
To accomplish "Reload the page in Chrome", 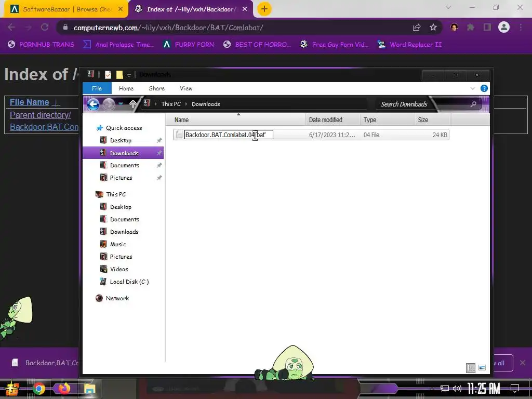I will (45, 27).
